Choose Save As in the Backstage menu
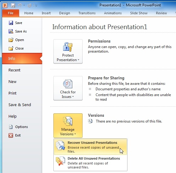176x173 pixels. tap(21, 31)
